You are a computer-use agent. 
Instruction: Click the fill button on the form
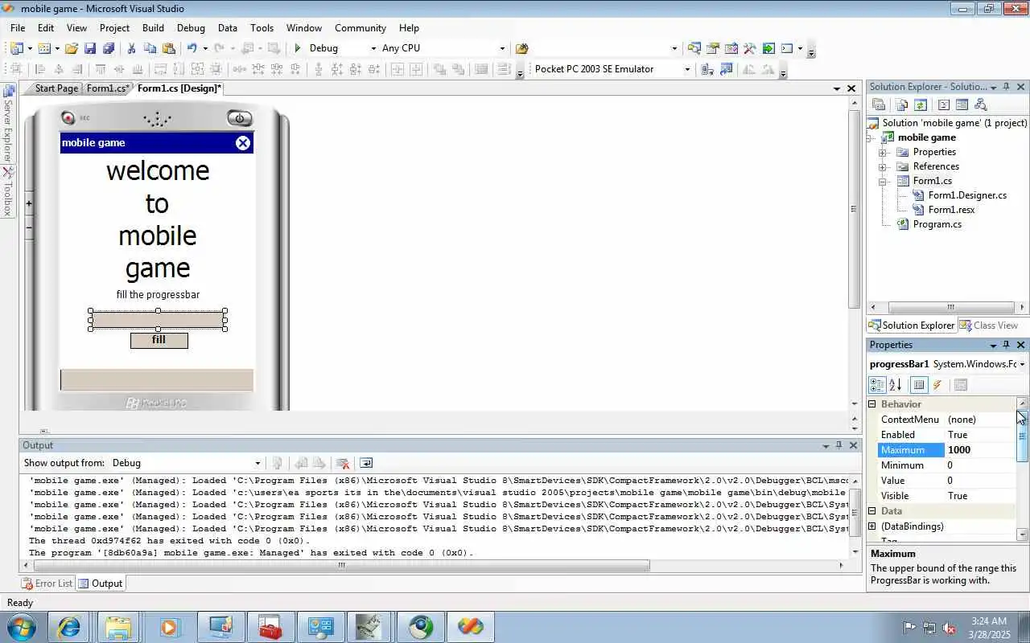[159, 340]
